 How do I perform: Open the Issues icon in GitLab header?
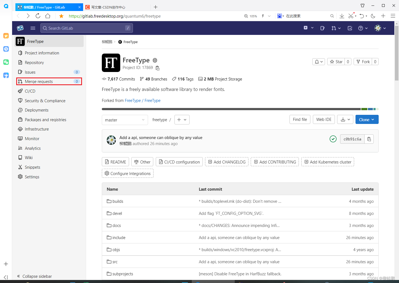click(x=323, y=28)
